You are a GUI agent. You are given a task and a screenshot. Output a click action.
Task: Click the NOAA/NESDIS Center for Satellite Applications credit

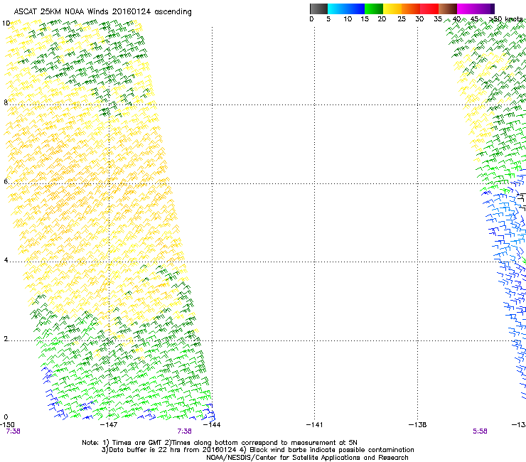click(307, 458)
